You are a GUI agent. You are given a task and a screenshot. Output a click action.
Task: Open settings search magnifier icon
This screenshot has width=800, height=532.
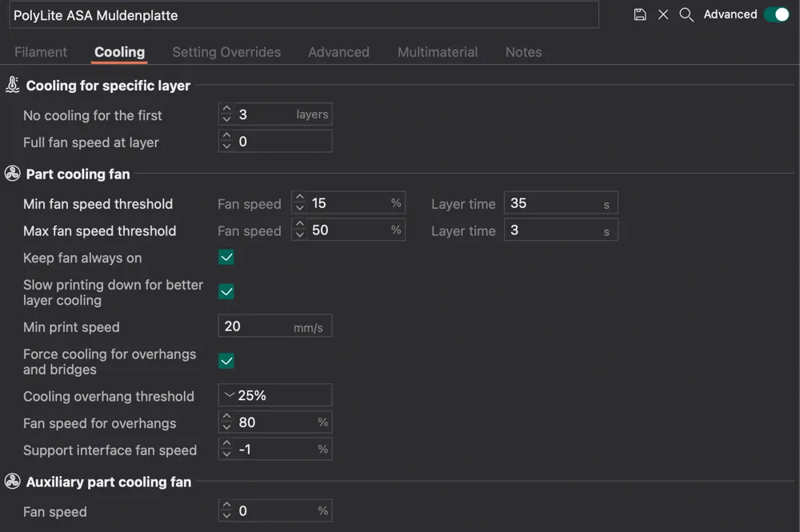(686, 14)
